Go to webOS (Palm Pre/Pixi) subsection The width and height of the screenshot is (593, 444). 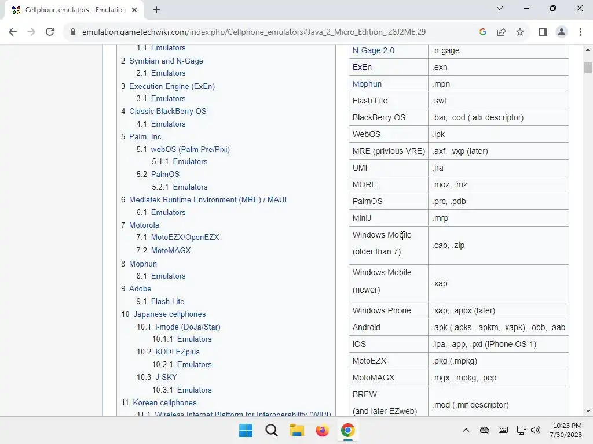190,149
